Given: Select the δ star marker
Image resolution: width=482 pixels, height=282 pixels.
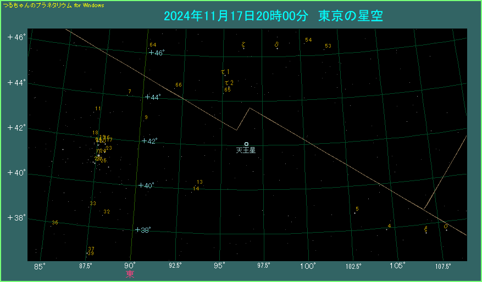Looking at the screenshot, I should coord(276,46).
